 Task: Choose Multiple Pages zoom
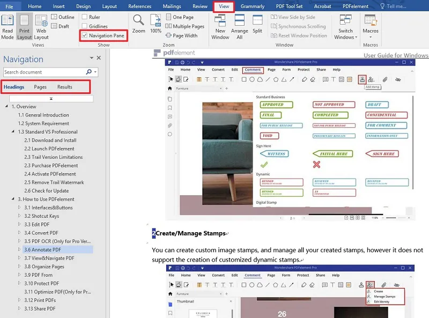click(185, 26)
